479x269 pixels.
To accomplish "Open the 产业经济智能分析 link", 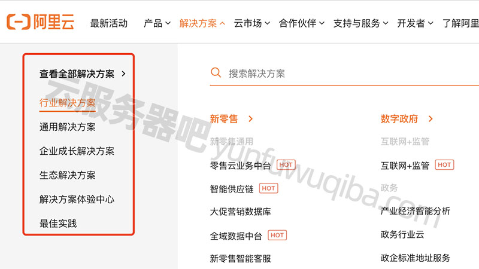I will [x=415, y=211].
